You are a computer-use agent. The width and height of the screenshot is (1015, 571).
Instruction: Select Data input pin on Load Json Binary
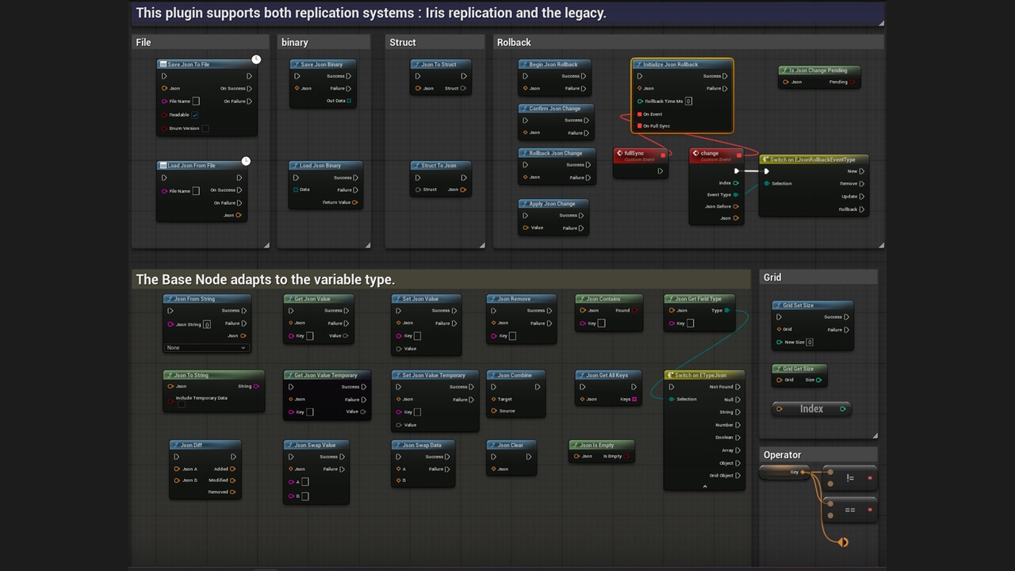click(x=296, y=190)
